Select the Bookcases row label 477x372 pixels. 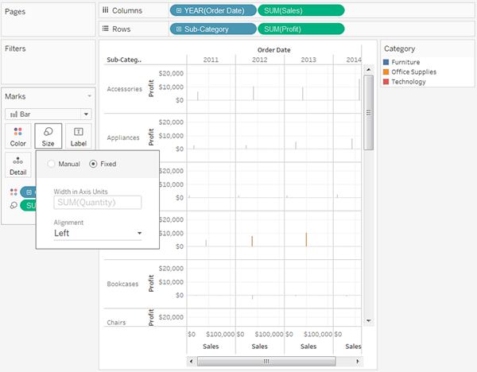(122, 284)
